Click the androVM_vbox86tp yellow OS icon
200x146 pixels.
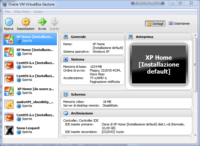pyautogui.click(x=9, y=104)
